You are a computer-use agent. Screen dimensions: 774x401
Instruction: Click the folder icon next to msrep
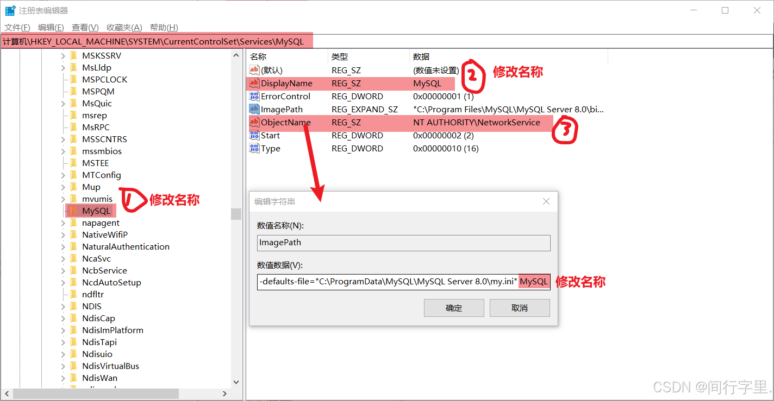74,115
